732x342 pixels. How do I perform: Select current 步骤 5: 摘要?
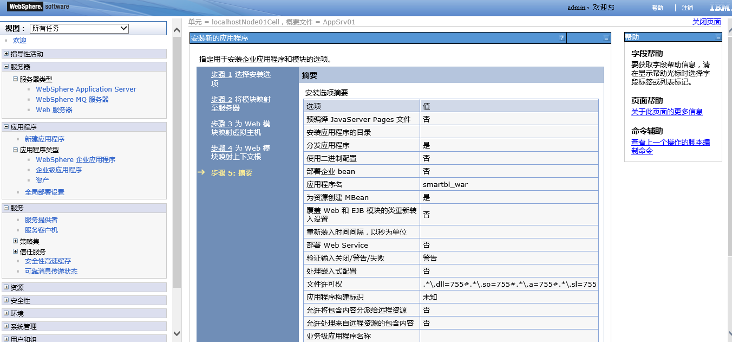point(232,173)
